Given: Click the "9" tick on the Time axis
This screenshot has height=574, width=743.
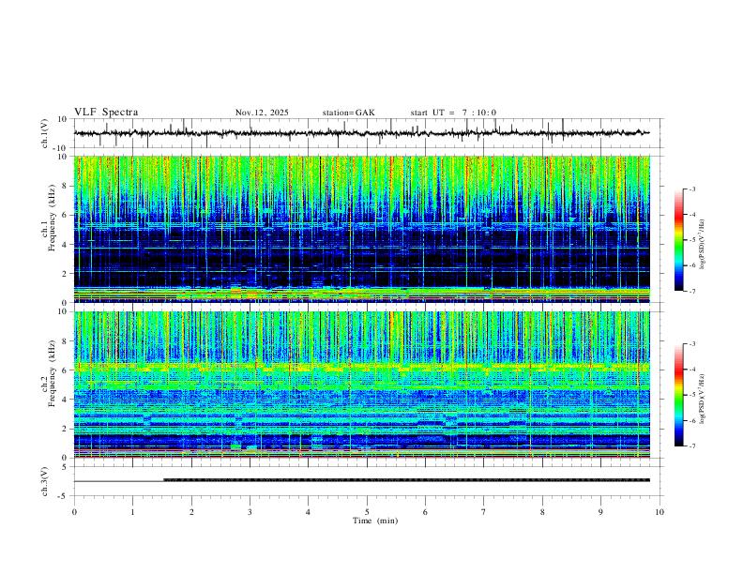Looking at the screenshot, I should point(600,512).
